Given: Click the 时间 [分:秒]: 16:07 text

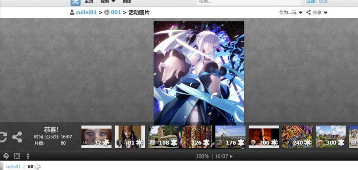Looking at the screenshot, I should (x=53, y=137).
